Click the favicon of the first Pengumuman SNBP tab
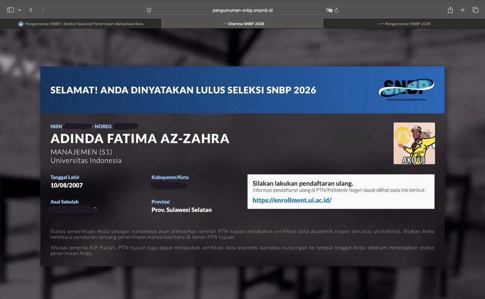 tap(21, 24)
